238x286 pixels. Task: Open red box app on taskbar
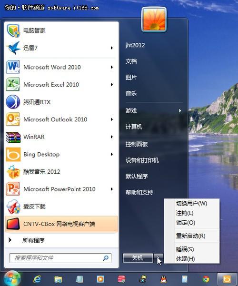121,279
